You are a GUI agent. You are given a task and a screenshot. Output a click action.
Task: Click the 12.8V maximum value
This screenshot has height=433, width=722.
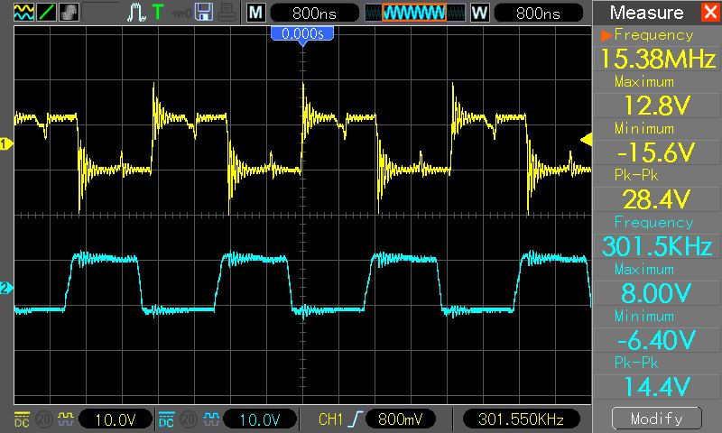point(658,106)
